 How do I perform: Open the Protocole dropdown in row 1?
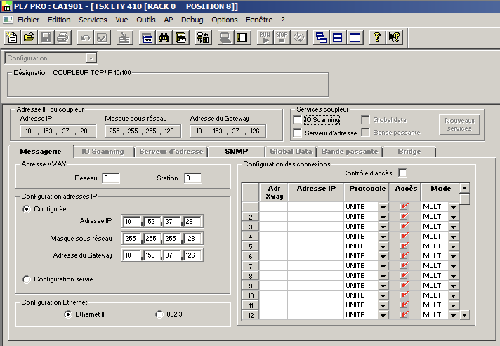click(383, 207)
